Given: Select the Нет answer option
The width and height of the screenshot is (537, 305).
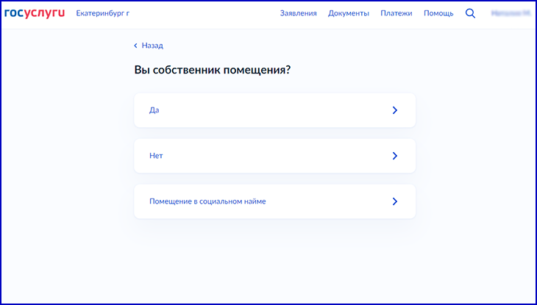Looking at the screenshot, I should point(274,156).
